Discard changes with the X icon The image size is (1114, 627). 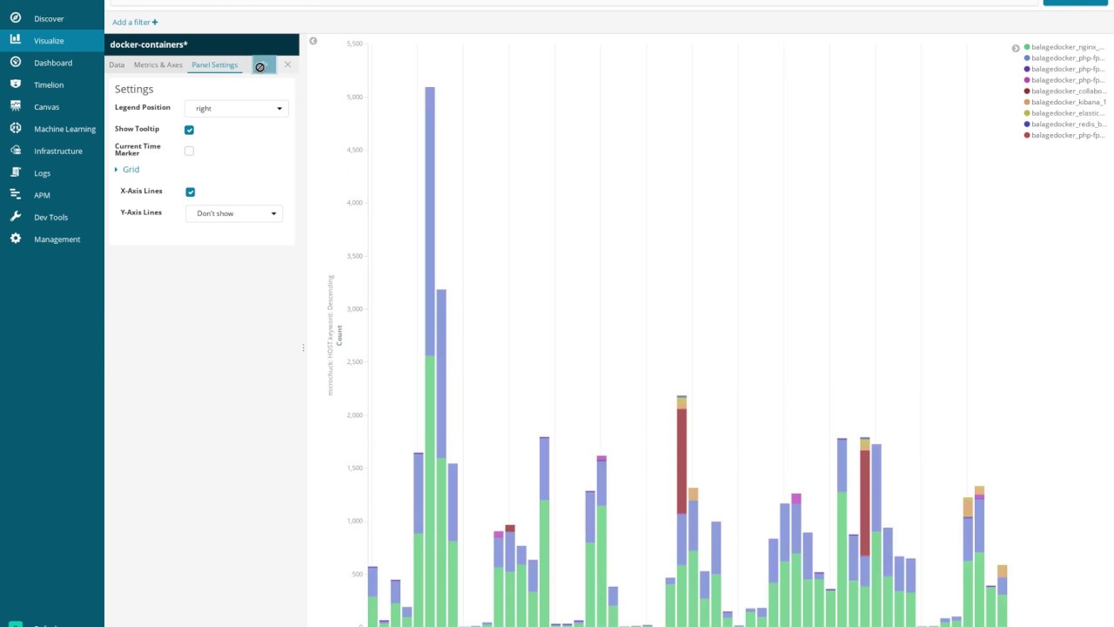tap(288, 64)
